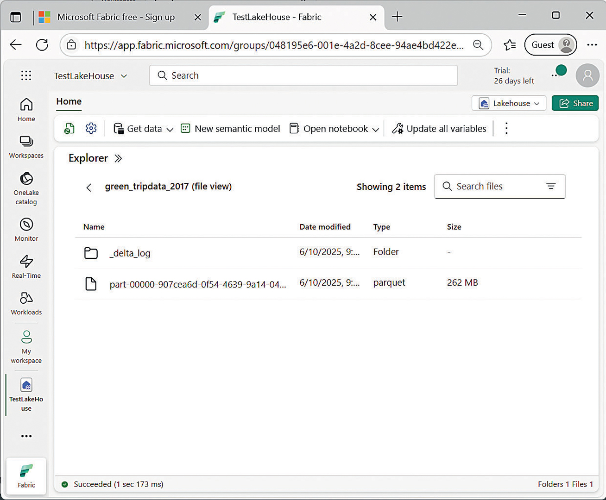The width and height of the screenshot is (606, 500).
Task: Open OneLake catalog in sidebar
Action: (x=26, y=188)
